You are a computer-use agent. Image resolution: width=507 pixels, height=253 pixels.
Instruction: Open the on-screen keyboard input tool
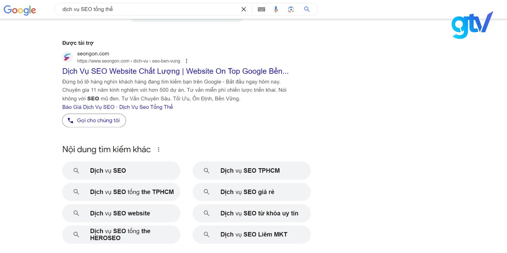click(261, 9)
